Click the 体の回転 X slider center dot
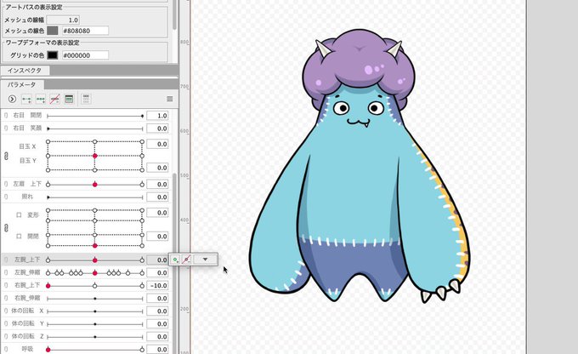This screenshot has height=354, width=578. click(95, 311)
